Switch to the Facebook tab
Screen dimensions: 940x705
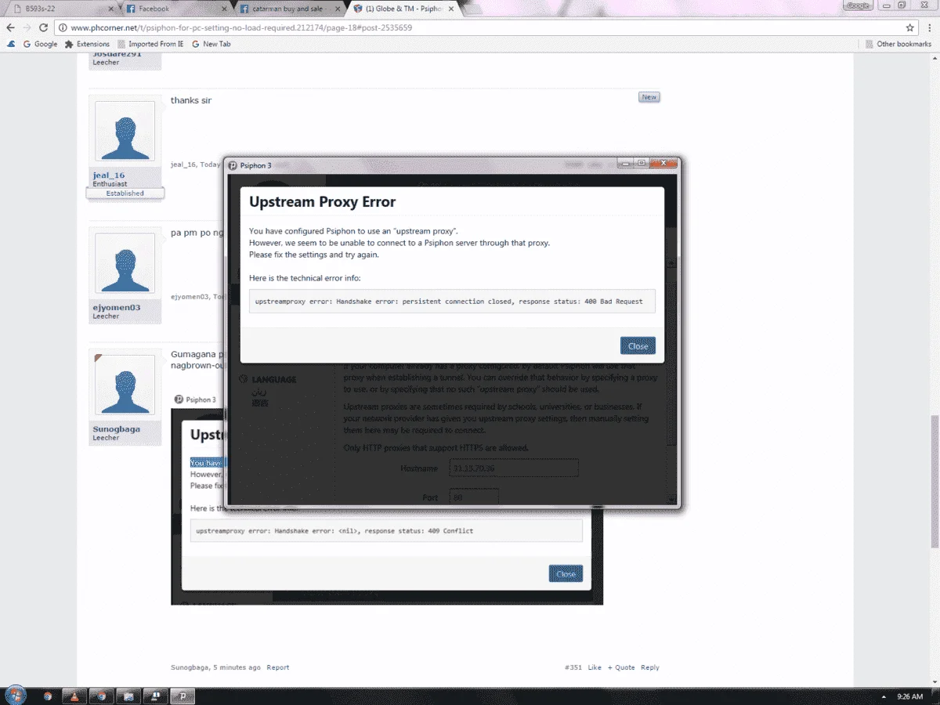(x=176, y=9)
